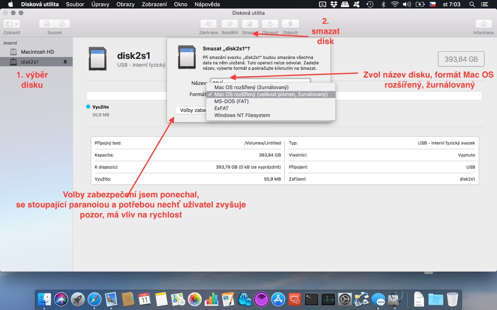Click the Záchrana (First Aid) toolbar icon

[208, 24]
